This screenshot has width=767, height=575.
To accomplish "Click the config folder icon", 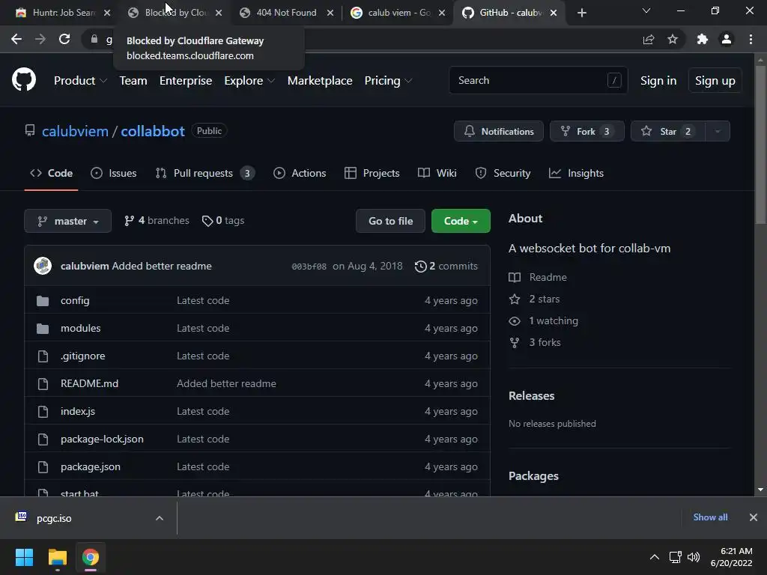I will point(43,301).
